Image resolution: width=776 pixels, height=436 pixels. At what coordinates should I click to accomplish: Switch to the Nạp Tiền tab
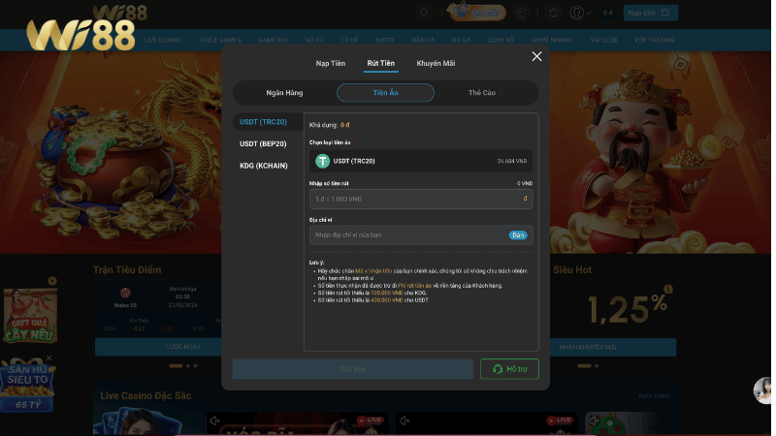click(x=331, y=63)
